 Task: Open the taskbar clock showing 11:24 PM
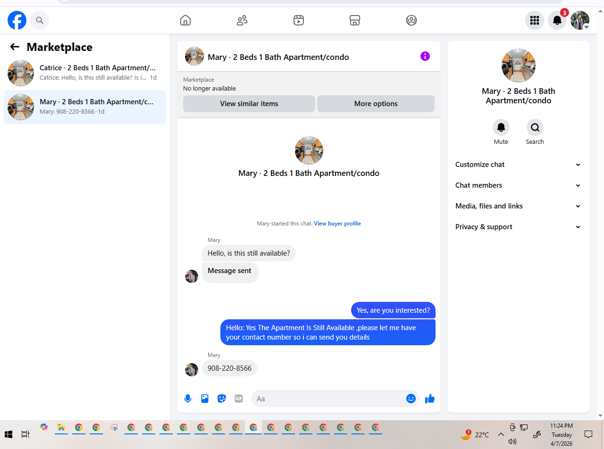[x=562, y=434]
